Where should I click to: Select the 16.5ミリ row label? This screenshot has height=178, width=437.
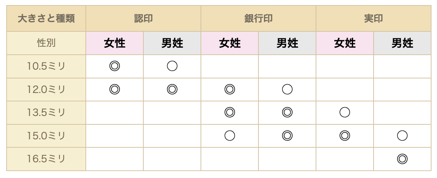click(46, 159)
